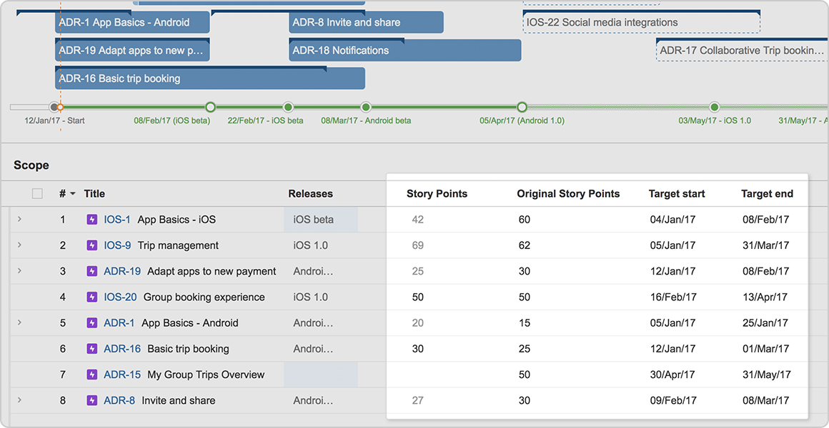Select the 12/Jan/17 Start timeline marker

point(54,108)
